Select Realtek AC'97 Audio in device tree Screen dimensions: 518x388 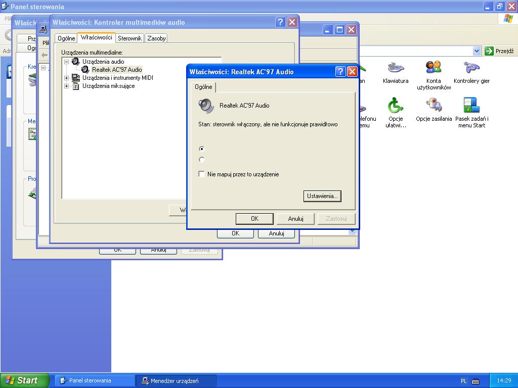pyautogui.click(x=117, y=70)
